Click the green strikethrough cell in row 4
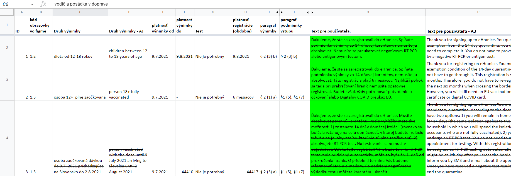Screen dimensions: 511x176 368,138
